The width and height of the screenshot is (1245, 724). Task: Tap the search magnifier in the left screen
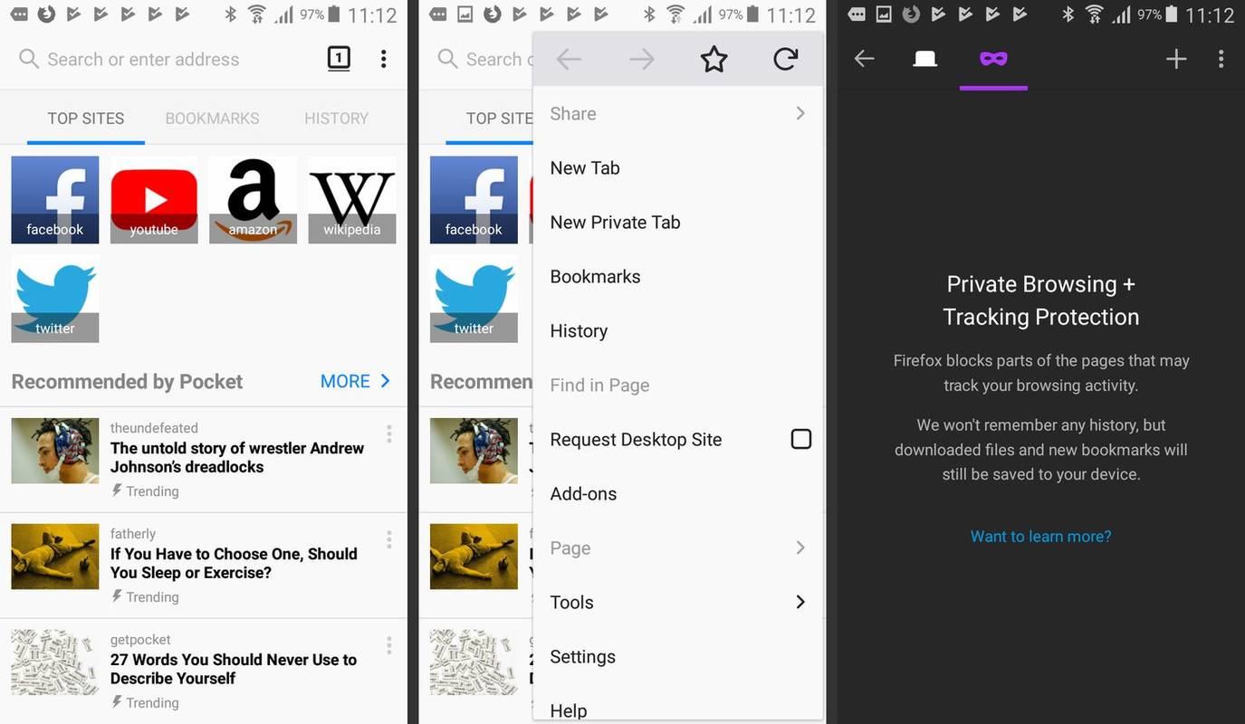point(29,59)
